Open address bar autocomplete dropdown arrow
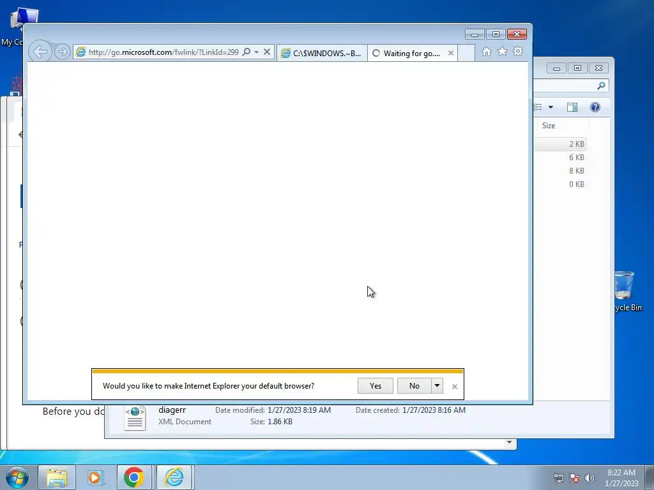Image resolution: width=654 pixels, height=490 pixels. 257,52
